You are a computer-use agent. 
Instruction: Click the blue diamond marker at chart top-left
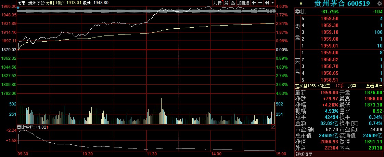18,8
